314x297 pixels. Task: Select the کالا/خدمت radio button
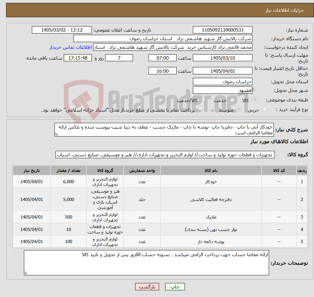[204, 100]
